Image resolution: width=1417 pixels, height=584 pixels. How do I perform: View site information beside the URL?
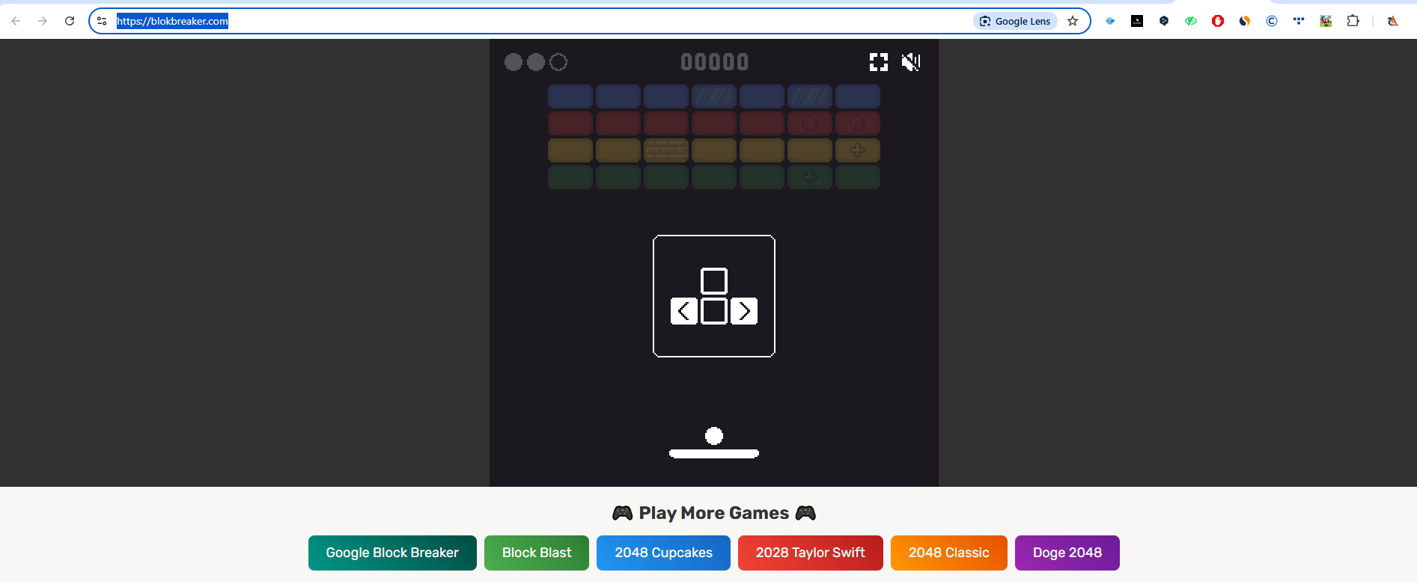(x=103, y=21)
